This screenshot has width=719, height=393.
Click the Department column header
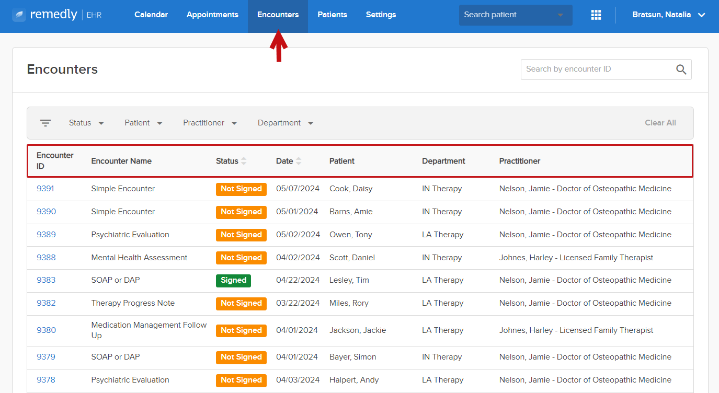pos(443,161)
